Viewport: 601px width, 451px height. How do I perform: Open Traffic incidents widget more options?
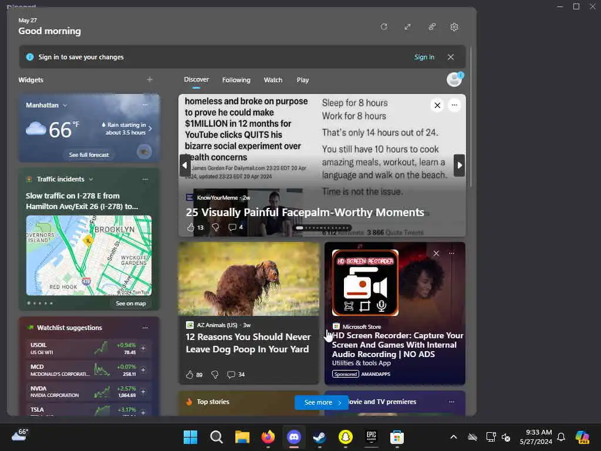click(145, 179)
